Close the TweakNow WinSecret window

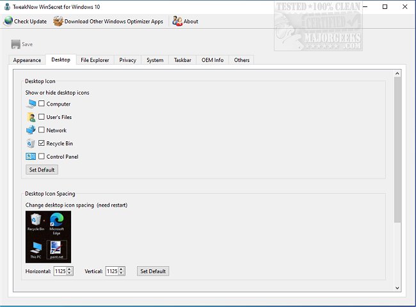click(405, 7)
